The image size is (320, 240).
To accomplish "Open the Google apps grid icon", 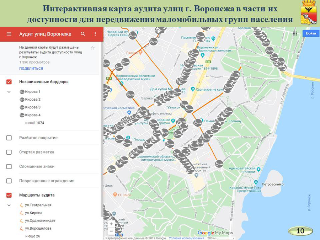I will click(295, 33).
